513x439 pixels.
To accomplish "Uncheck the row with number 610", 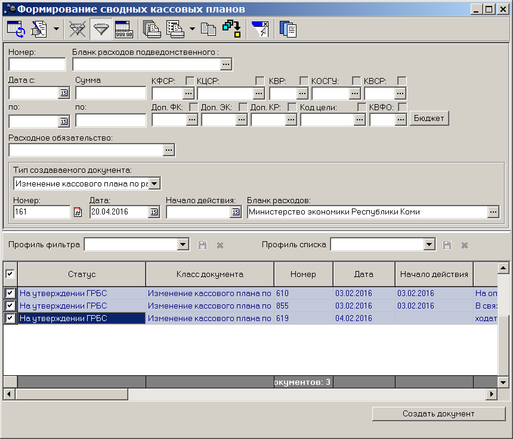I will point(10,293).
